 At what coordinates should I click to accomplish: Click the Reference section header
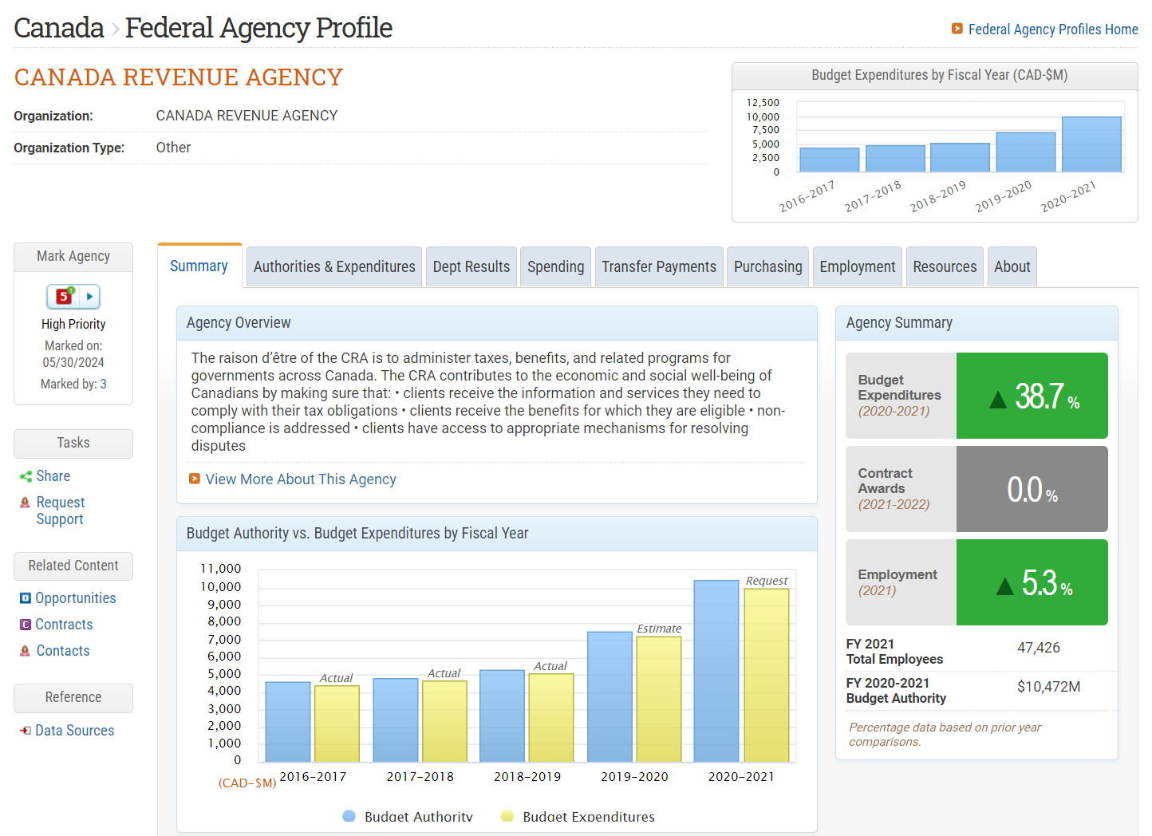pyautogui.click(x=73, y=698)
